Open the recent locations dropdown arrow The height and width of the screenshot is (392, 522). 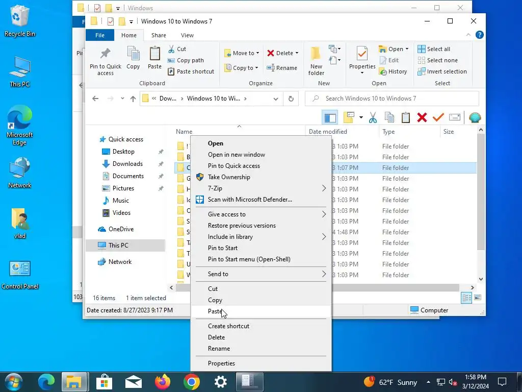pyautogui.click(x=122, y=99)
